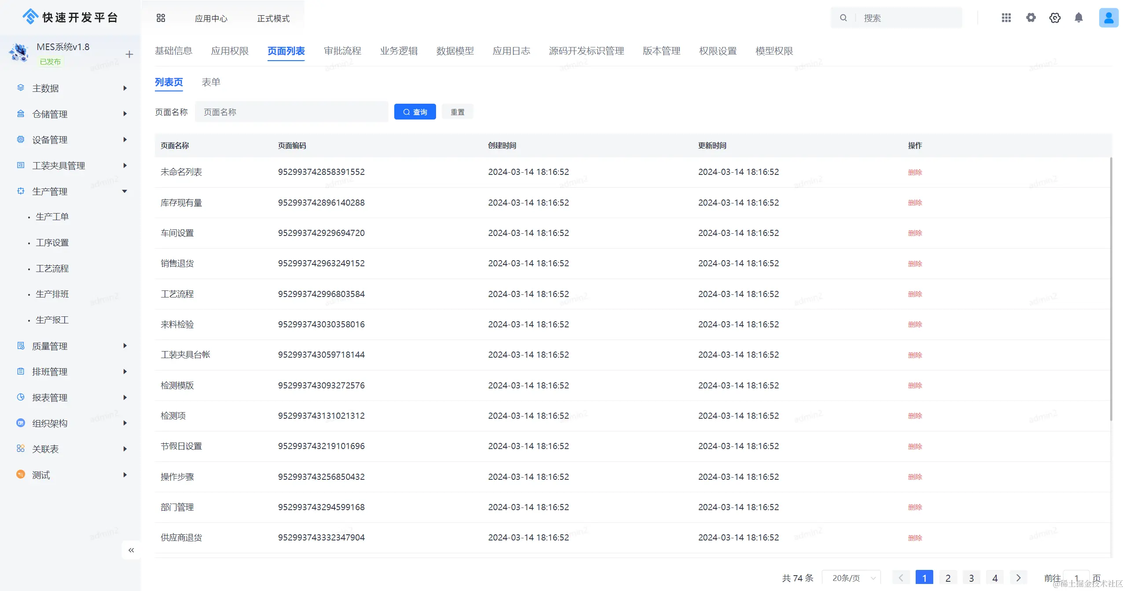This screenshot has width=1126, height=591.
Task: Click the solid gear icon in the header
Action: [1031, 18]
